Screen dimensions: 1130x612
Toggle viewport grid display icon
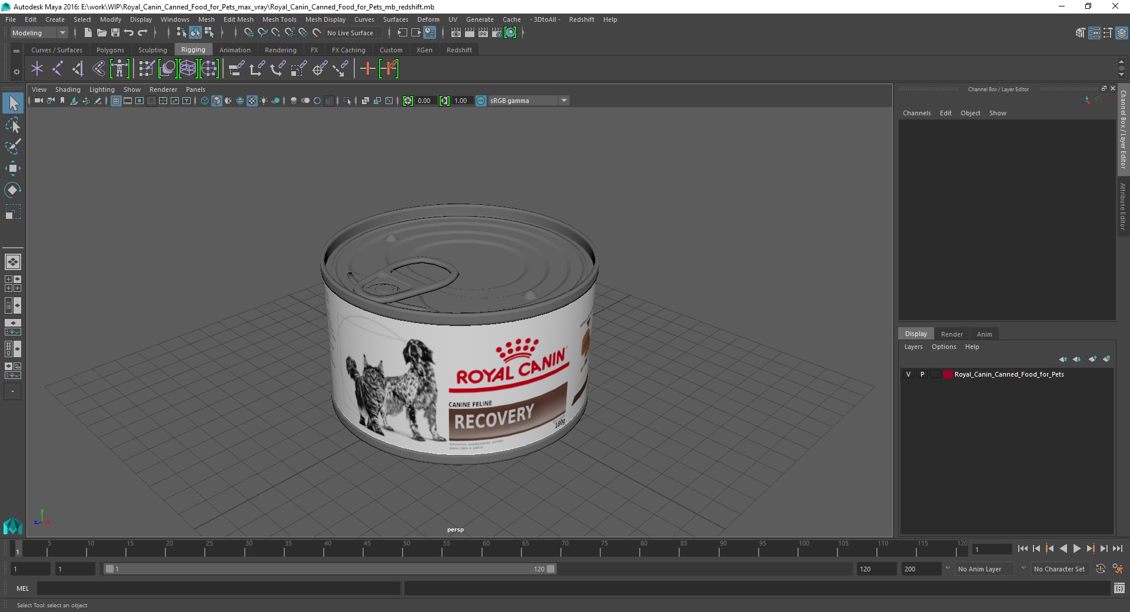point(116,101)
